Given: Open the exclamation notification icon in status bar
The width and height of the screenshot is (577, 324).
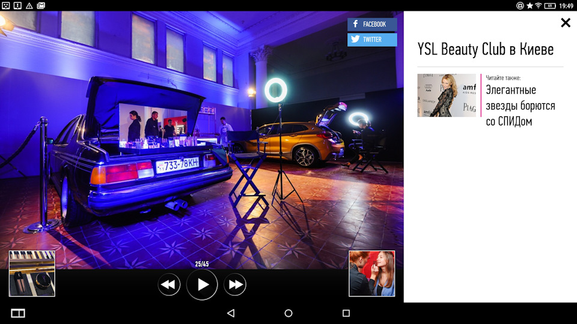Looking at the screenshot, I should click(17, 5).
